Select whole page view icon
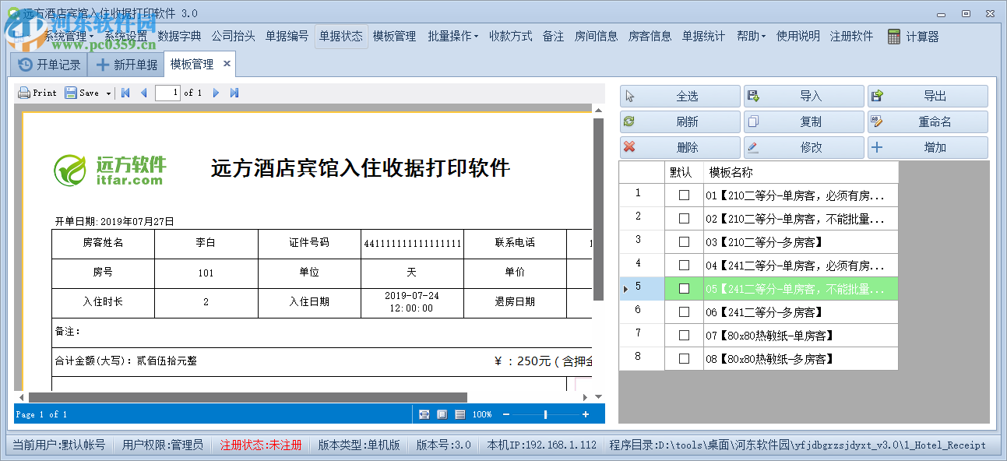 click(x=442, y=414)
